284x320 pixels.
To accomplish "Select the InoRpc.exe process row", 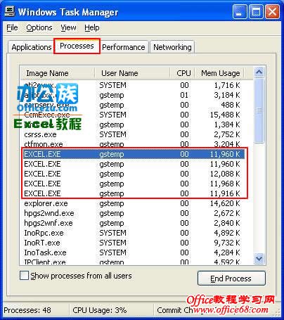I will (134, 233).
